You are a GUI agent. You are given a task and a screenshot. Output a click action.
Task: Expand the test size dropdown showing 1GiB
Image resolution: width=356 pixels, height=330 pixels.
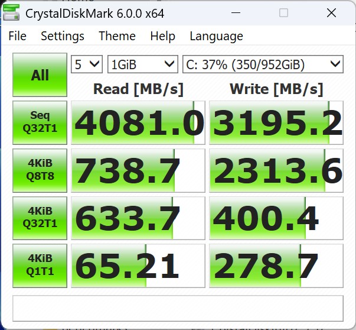tap(143, 64)
